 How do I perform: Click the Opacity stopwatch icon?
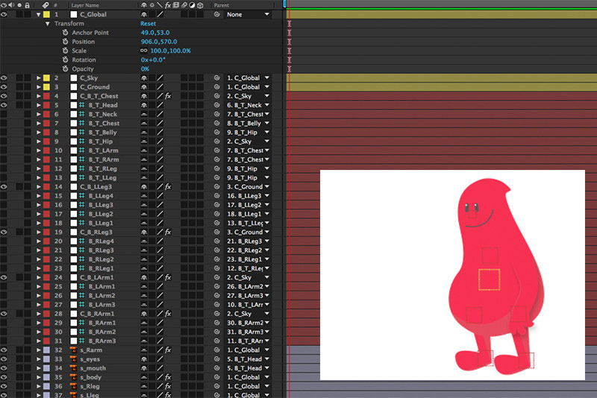65,69
